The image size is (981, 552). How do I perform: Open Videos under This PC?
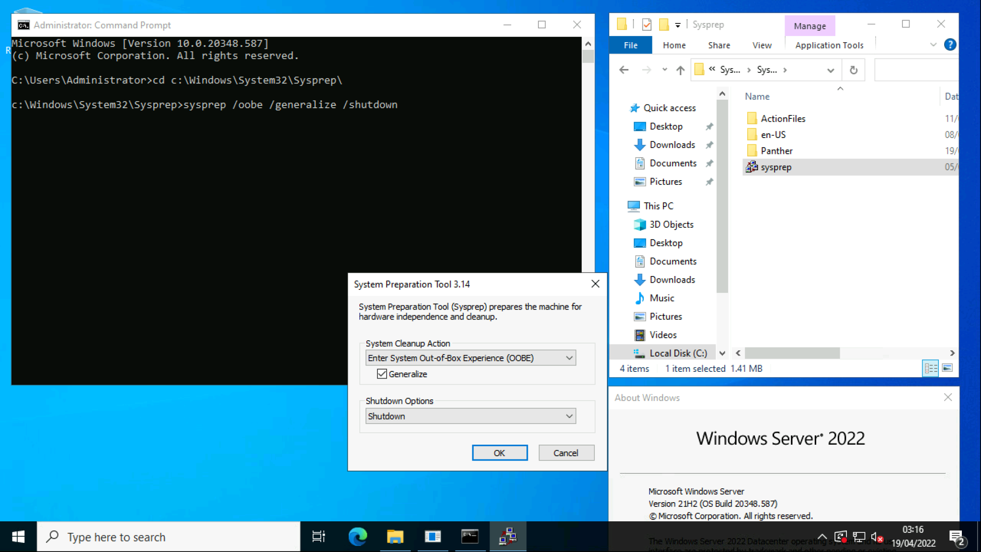[x=663, y=335]
